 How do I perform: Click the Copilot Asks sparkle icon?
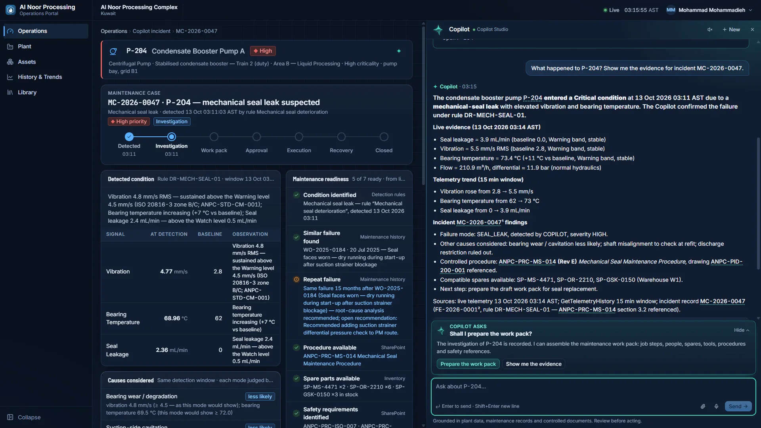click(441, 330)
